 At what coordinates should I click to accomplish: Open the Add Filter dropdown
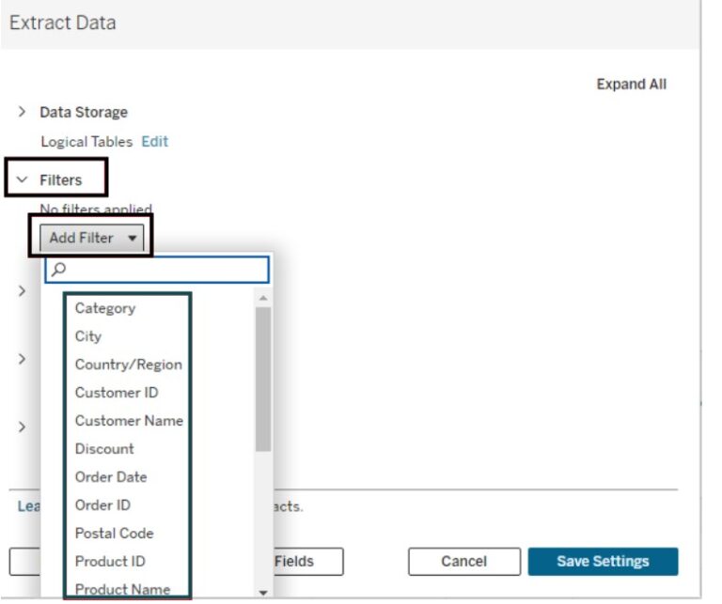pos(91,238)
